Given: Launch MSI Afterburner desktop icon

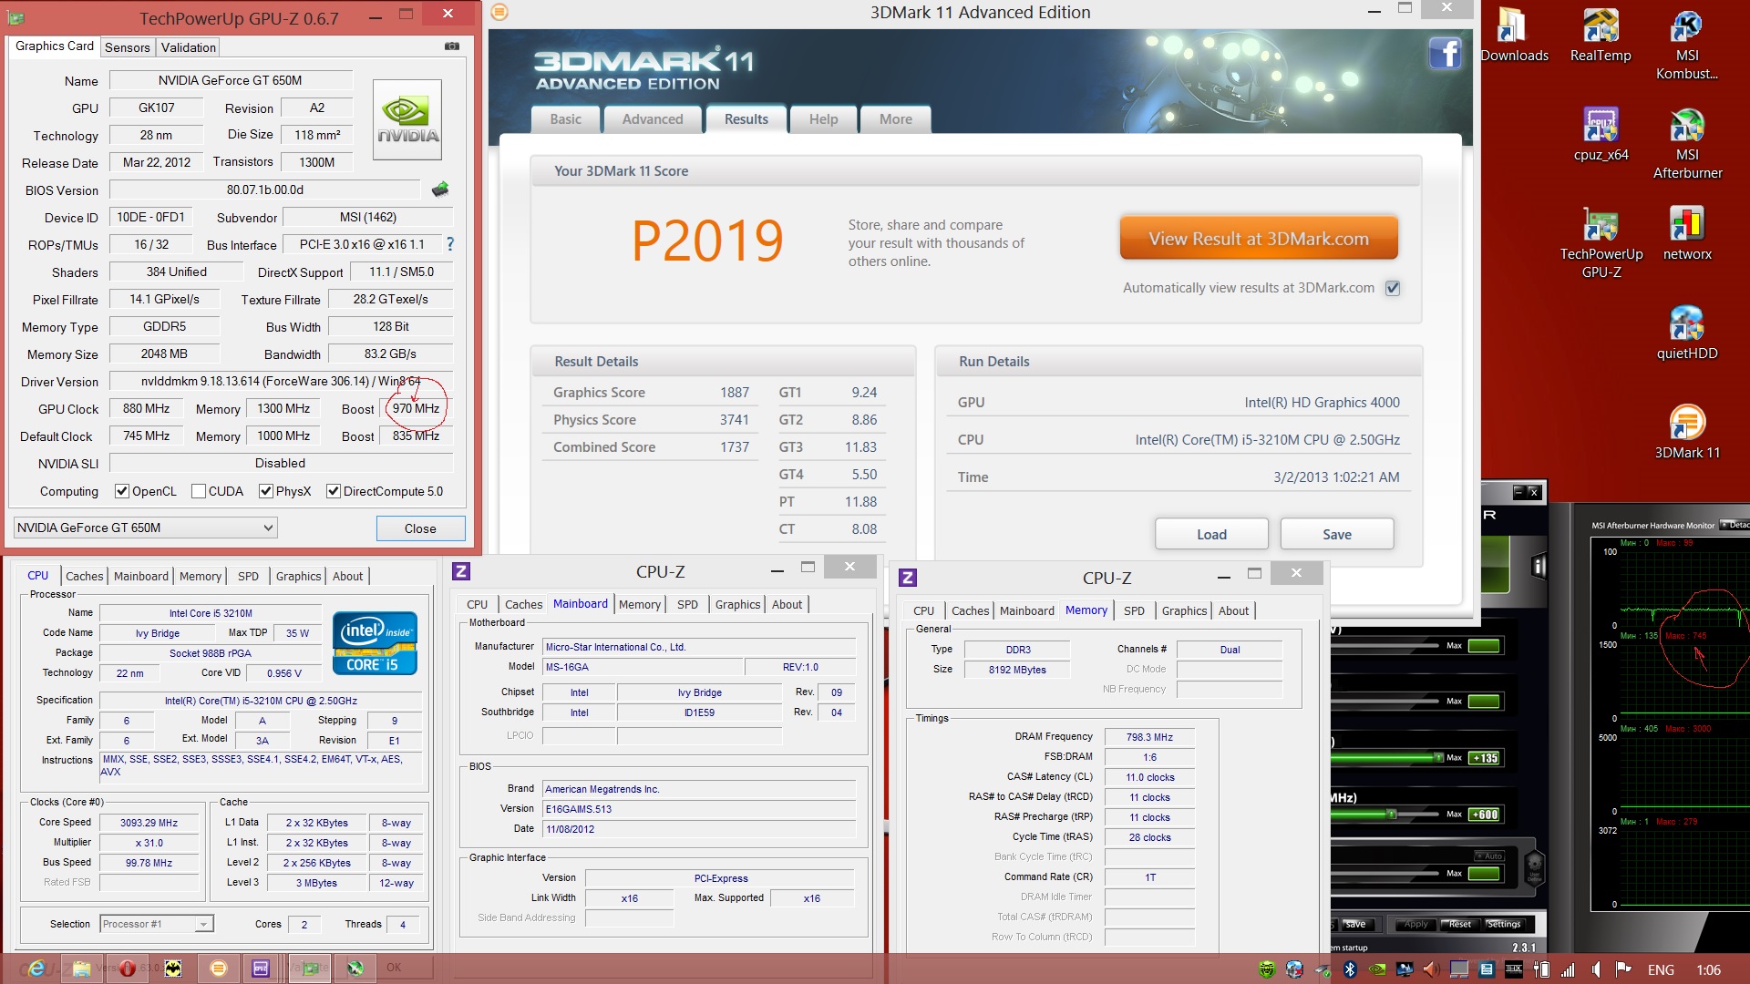Looking at the screenshot, I should 1687,144.
